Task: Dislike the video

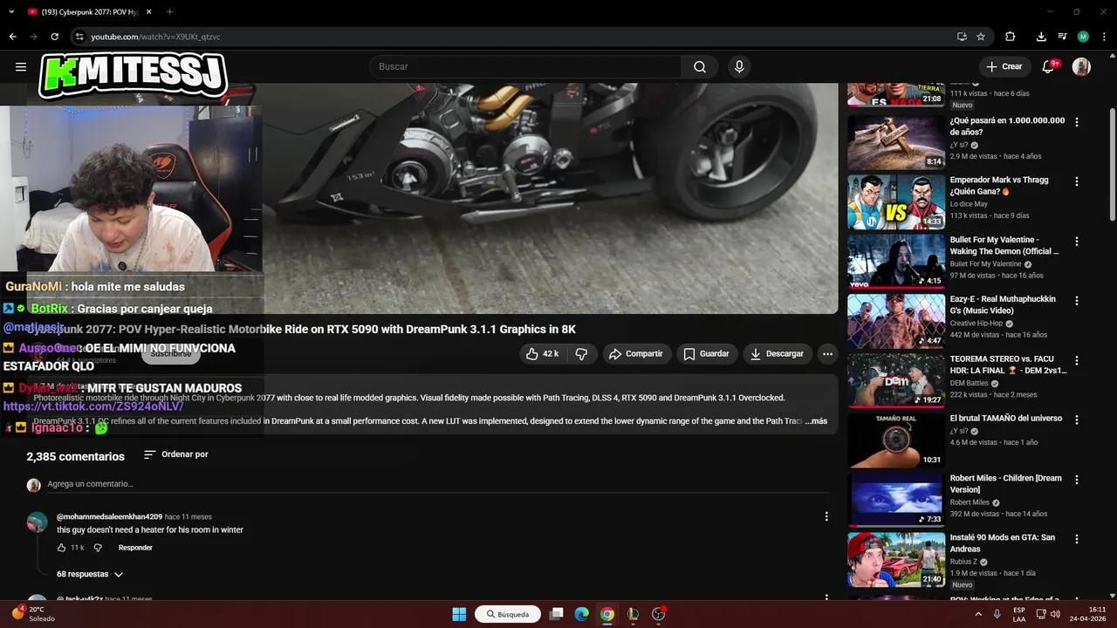Action: tap(581, 353)
